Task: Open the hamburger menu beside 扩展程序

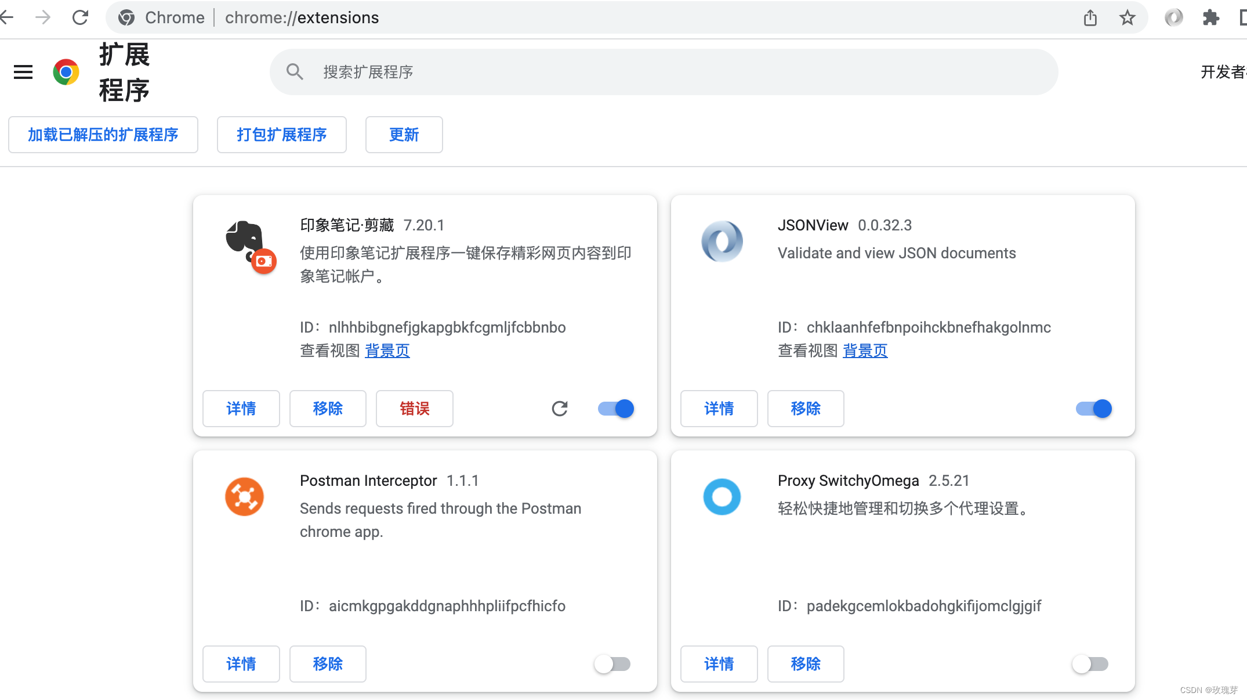Action: (23, 71)
